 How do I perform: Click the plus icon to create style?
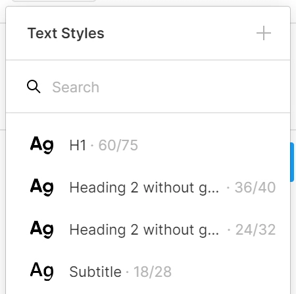[x=264, y=33]
